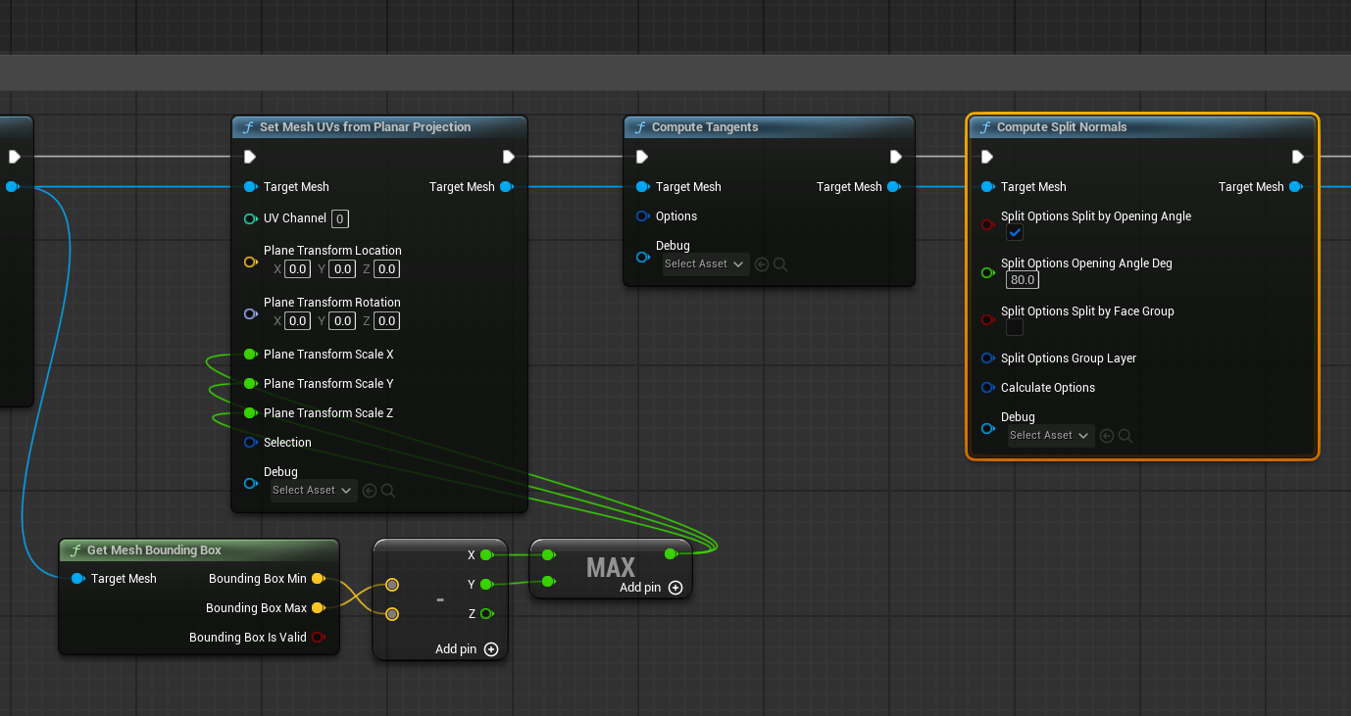Click the Opening Angle Deg value field
Image resolution: width=1351 pixels, height=716 pixels.
1023,280
